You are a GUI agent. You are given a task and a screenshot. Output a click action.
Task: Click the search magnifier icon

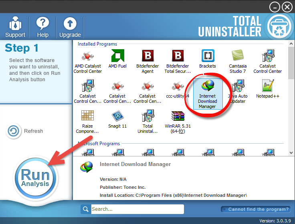[86, 209]
